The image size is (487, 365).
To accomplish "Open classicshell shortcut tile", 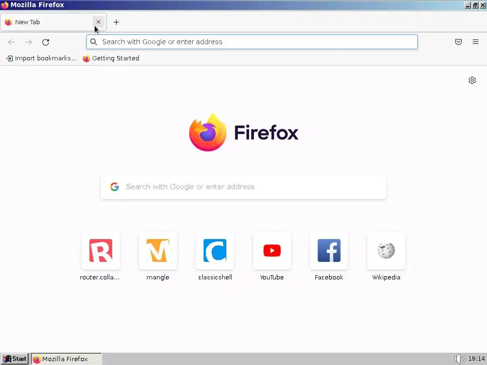I will 215,257.
